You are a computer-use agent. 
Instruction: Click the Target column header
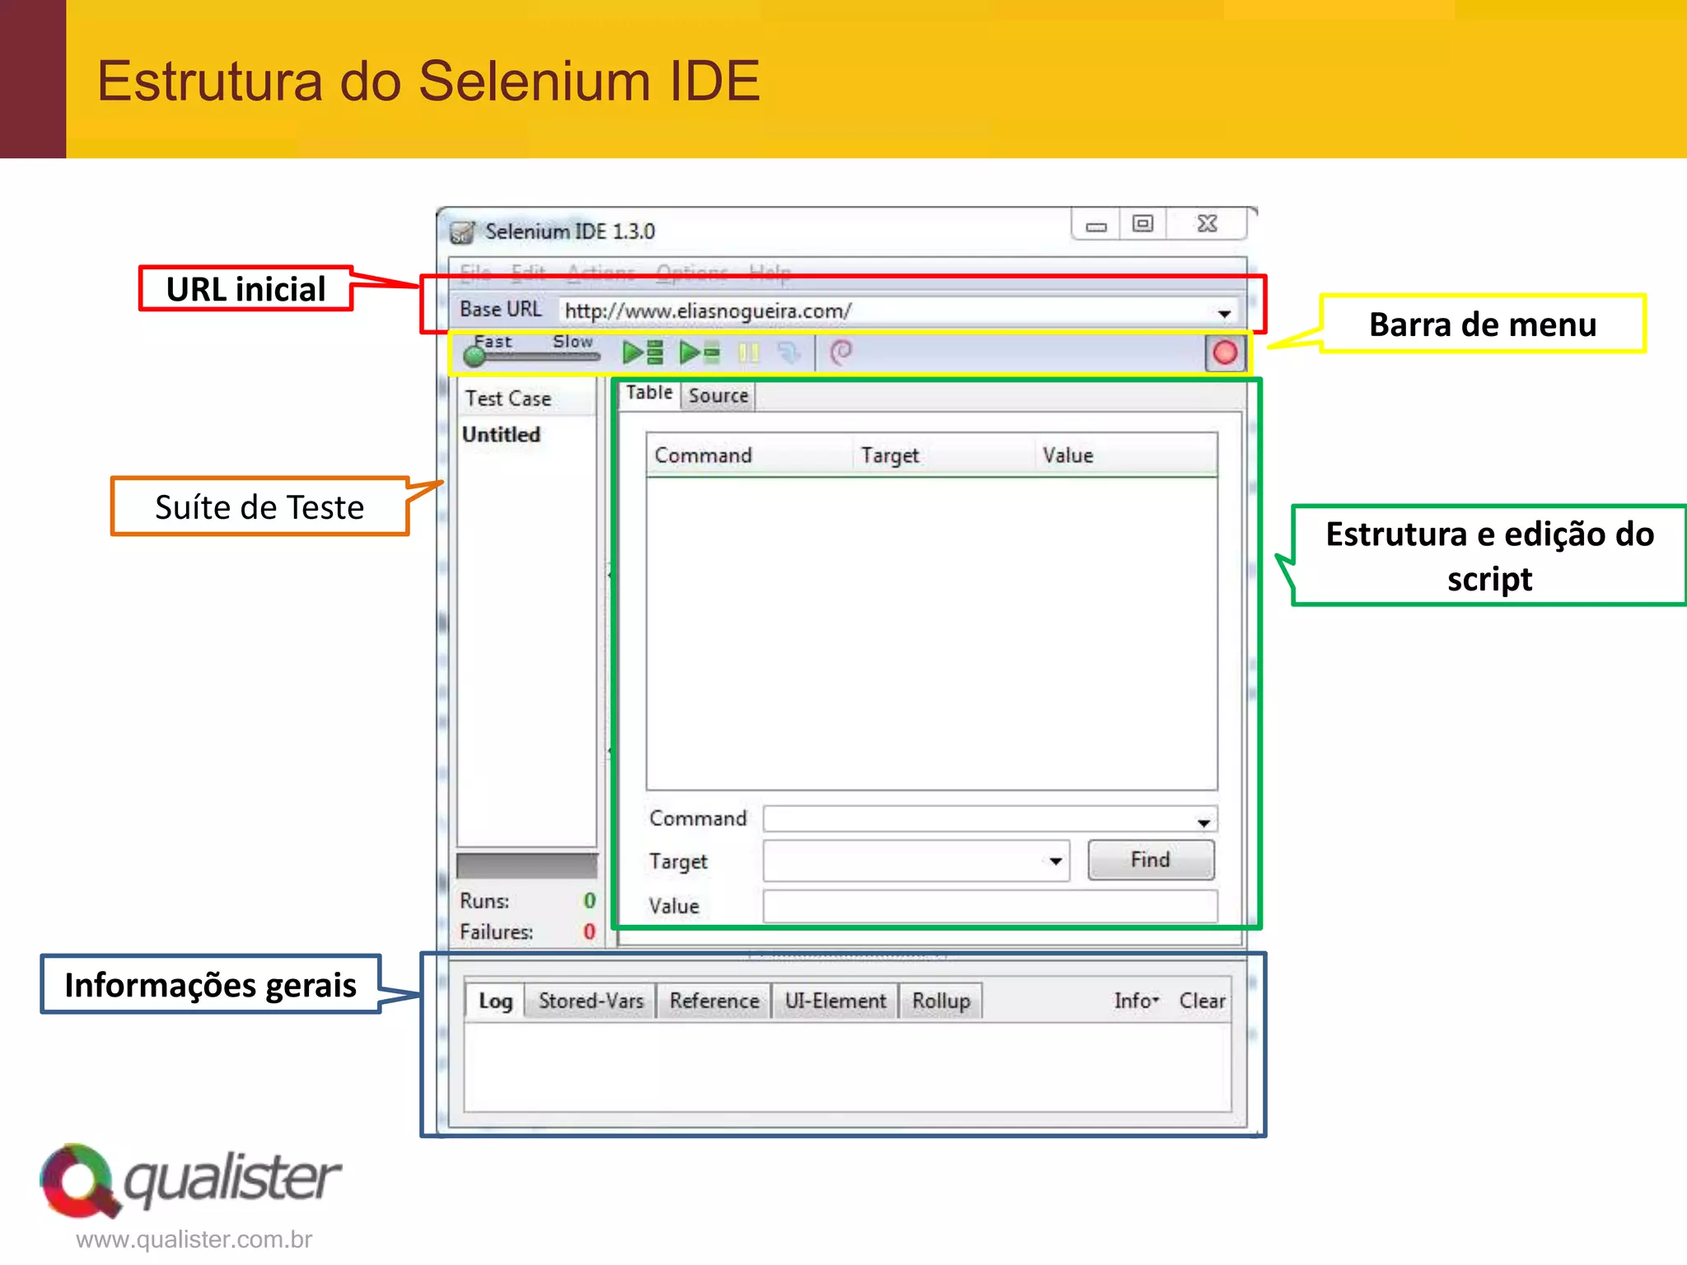click(942, 455)
